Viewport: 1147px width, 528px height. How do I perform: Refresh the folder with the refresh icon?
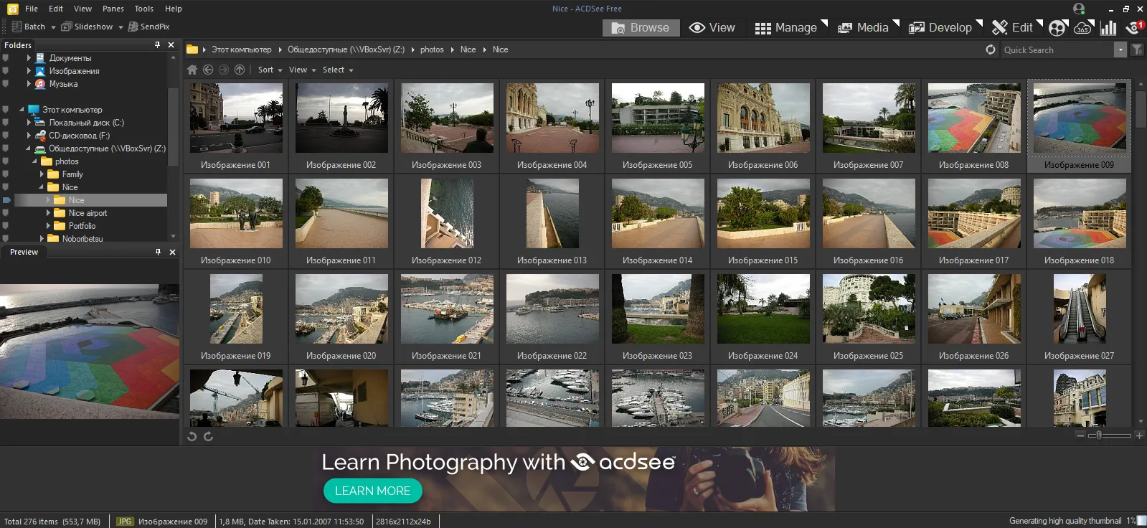(x=991, y=49)
